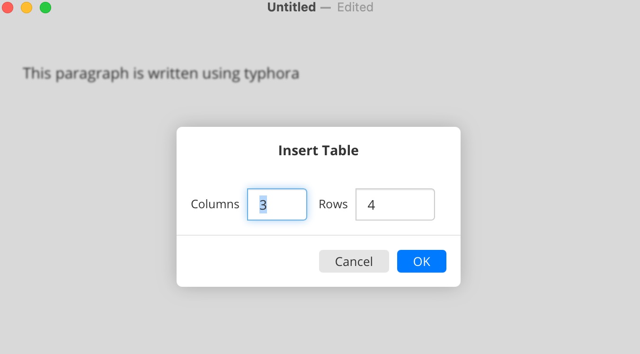
Task: Click the Insert Table dialog heading
Action: coord(319,150)
